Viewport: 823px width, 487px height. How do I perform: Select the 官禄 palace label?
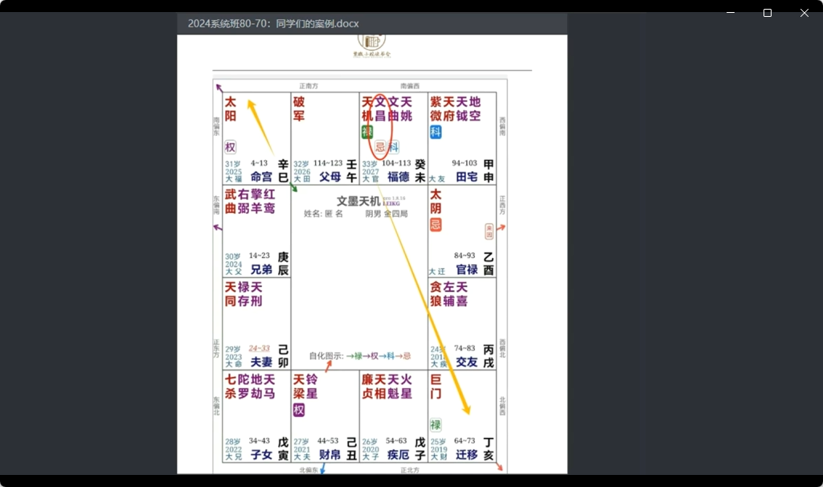[467, 269]
